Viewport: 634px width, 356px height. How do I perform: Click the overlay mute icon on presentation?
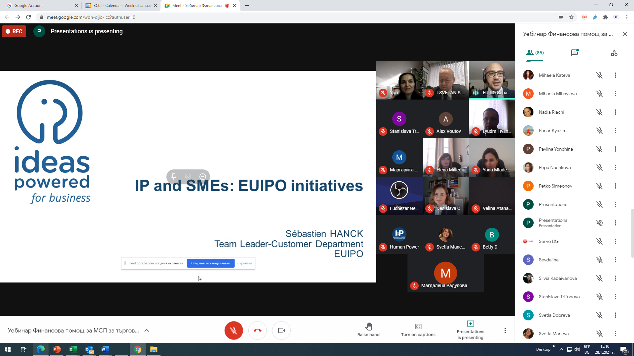[x=188, y=176]
